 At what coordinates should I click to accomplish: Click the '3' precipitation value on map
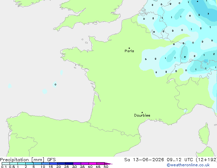[x=208, y=14]
